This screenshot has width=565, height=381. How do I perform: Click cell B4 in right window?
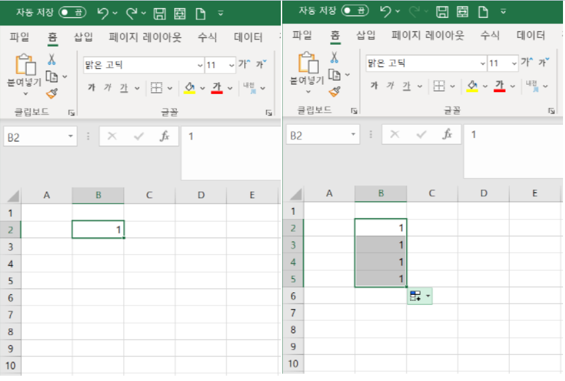pos(380,262)
